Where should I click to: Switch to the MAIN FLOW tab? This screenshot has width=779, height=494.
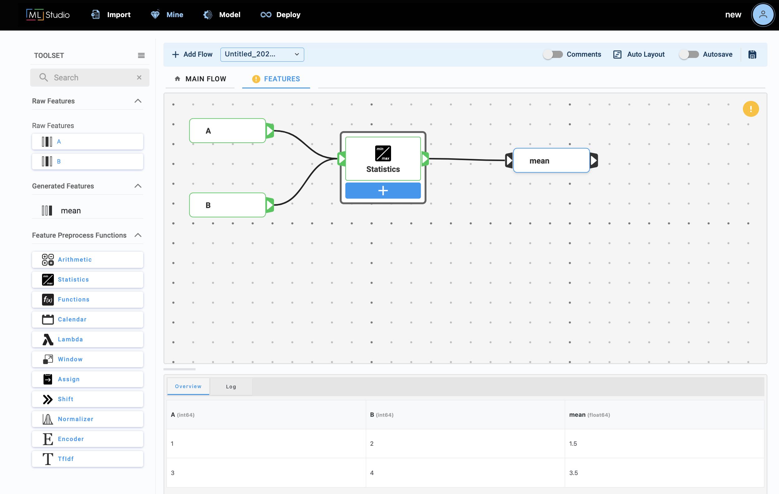(x=201, y=79)
